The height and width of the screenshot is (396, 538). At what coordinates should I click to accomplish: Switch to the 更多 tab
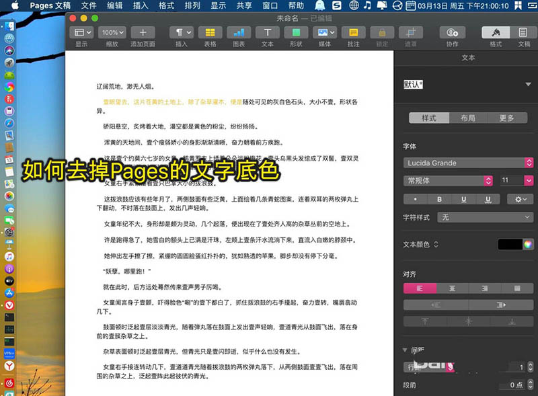pyautogui.click(x=506, y=118)
